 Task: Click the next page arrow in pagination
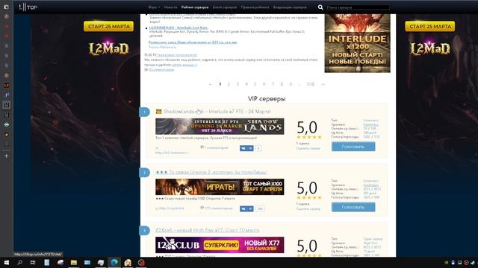(323, 84)
